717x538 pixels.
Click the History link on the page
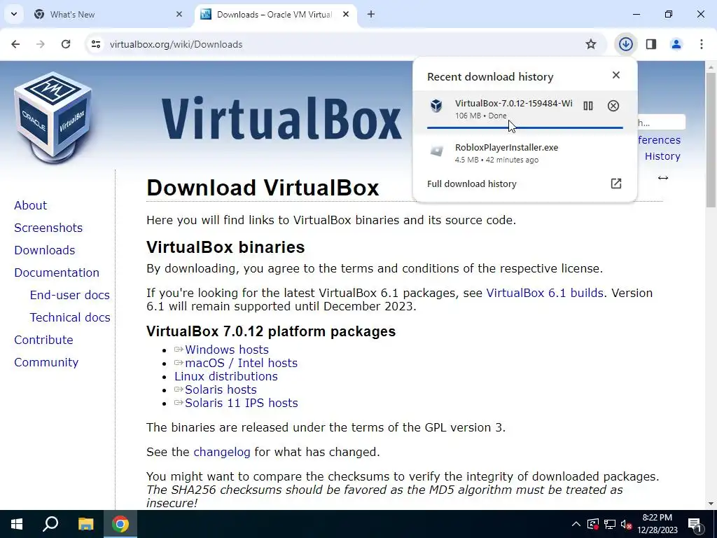pyautogui.click(x=662, y=156)
